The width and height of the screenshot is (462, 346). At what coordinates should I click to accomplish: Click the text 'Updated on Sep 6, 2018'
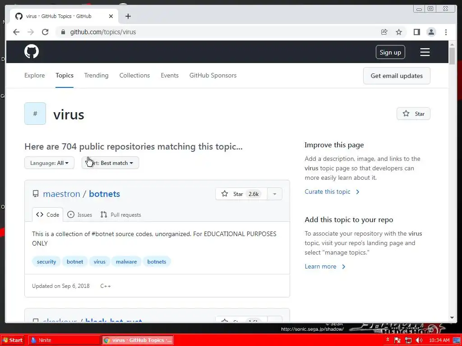point(61,286)
